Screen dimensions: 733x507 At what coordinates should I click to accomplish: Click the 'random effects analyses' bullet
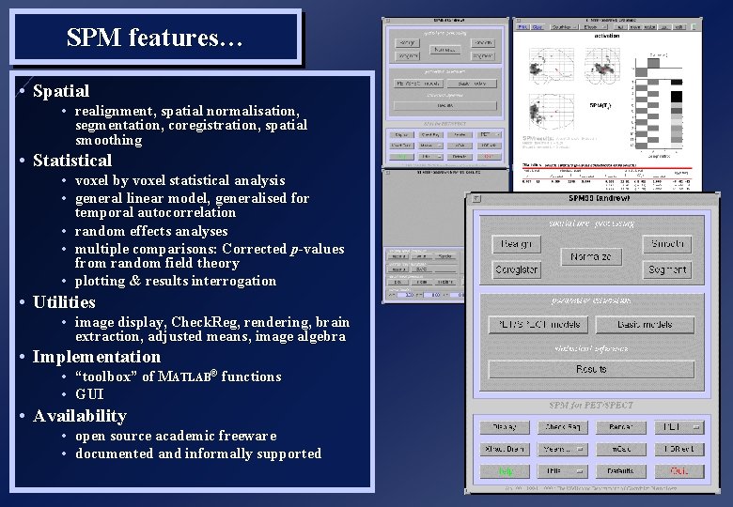(151, 231)
